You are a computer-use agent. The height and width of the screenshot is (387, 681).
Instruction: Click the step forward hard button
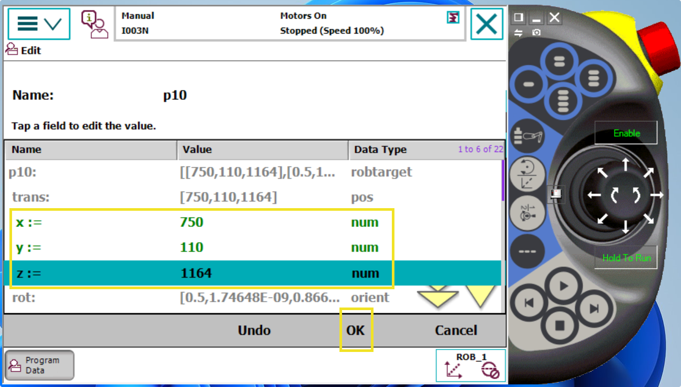tap(594, 309)
